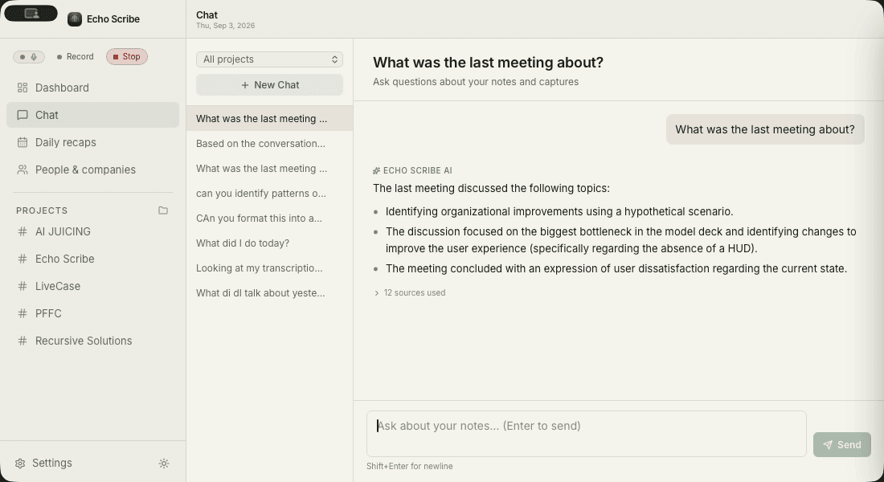884x482 pixels.
Task: Click the Dashboard grid icon
Action: (23, 88)
